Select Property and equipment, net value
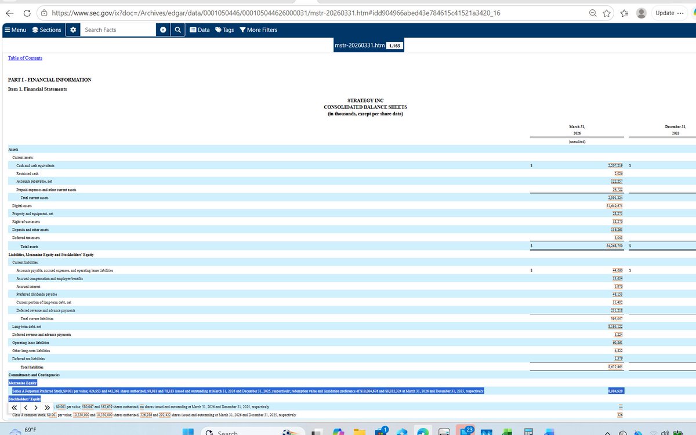696x435 pixels. click(x=617, y=213)
